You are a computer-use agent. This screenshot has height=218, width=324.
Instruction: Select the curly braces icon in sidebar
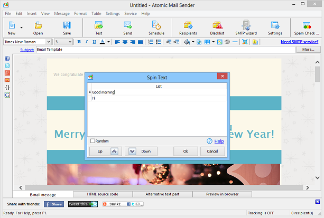(x=7, y=88)
